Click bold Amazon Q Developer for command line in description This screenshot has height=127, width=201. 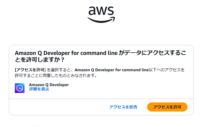[x=111, y=70]
